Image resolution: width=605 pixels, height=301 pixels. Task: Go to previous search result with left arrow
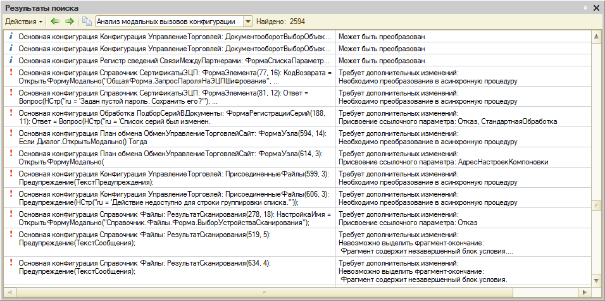click(55, 21)
